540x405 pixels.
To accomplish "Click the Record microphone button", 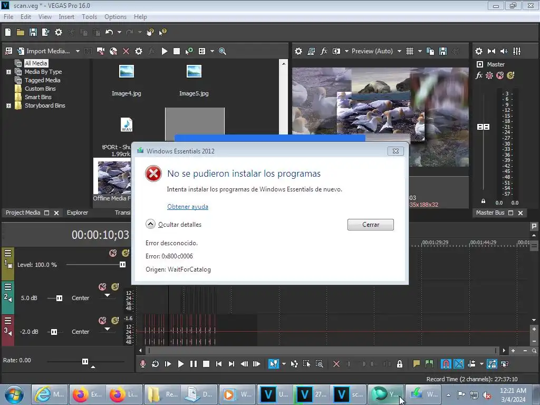I will [142, 364].
